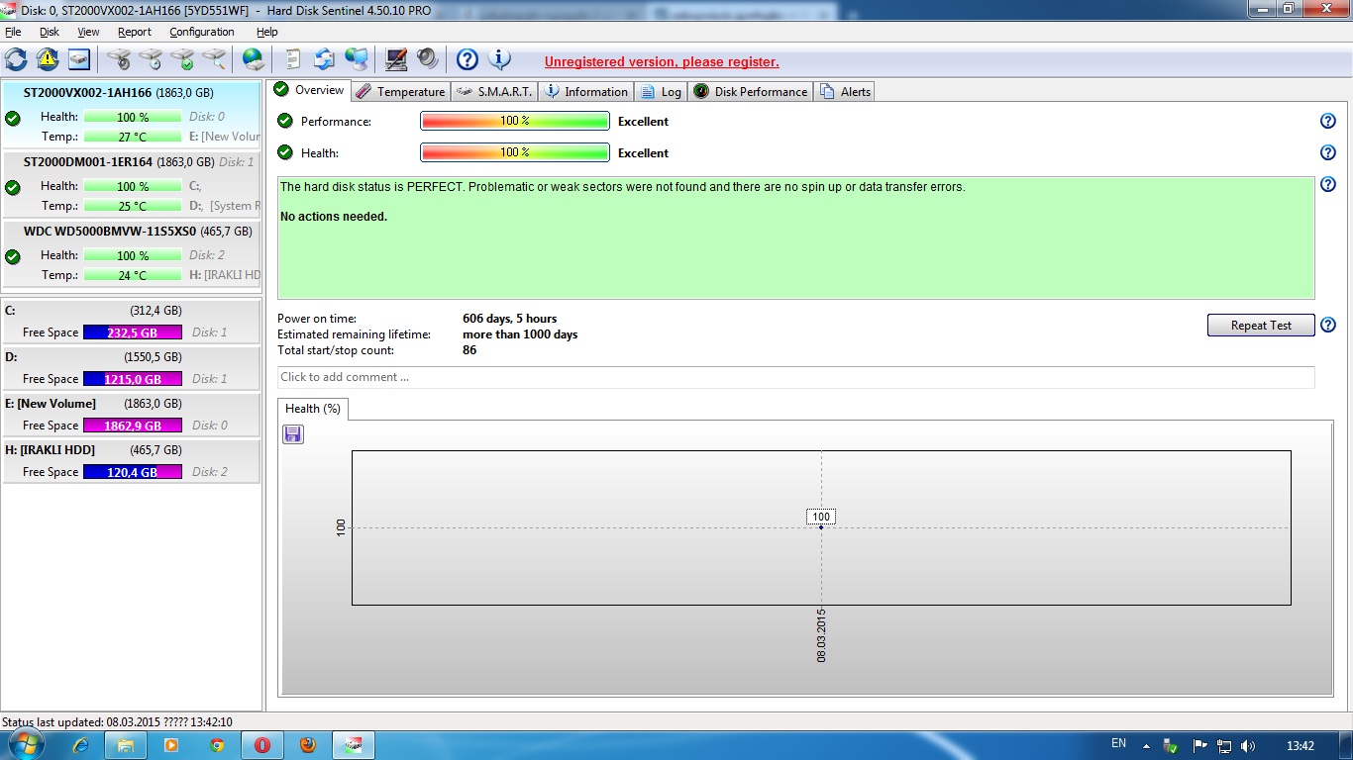Switch to the Alerts tab
1353x760 pixels.
pyautogui.click(x=845, y=91)
